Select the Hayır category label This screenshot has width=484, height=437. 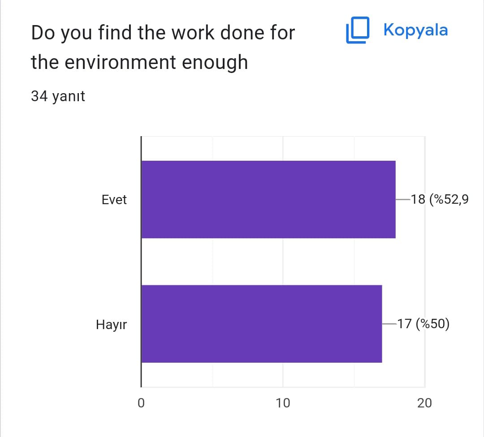click(x=112, y=324)
